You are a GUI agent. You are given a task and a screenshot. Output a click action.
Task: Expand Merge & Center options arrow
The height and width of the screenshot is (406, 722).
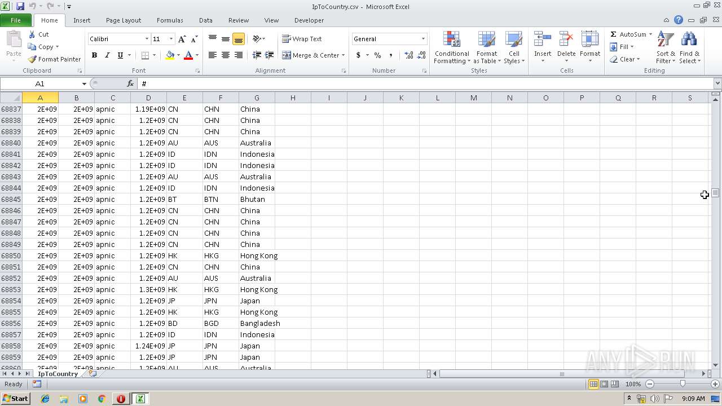[343, 55]
